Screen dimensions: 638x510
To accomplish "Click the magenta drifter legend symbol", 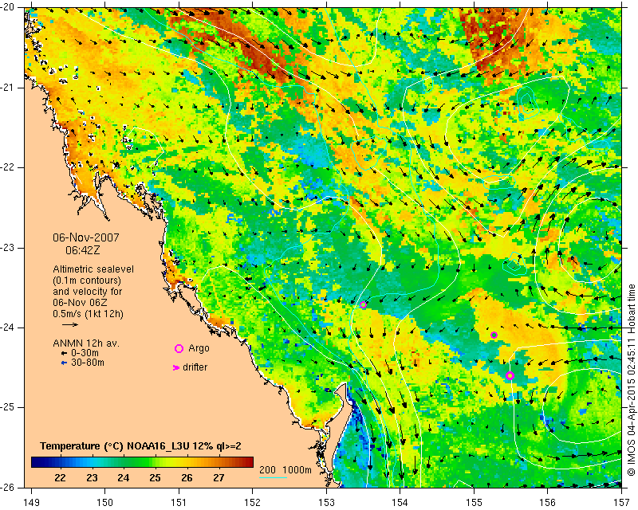I will (x=175, y=367).
